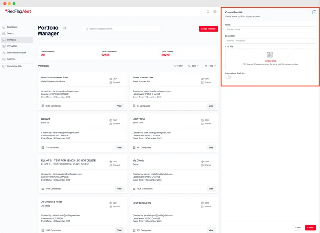The width and height of the screenshot is (320, 233).
Task: Click the grid dots icon beside Portfolio Manager
Action: pyautogui.click(x=65, y=28)
